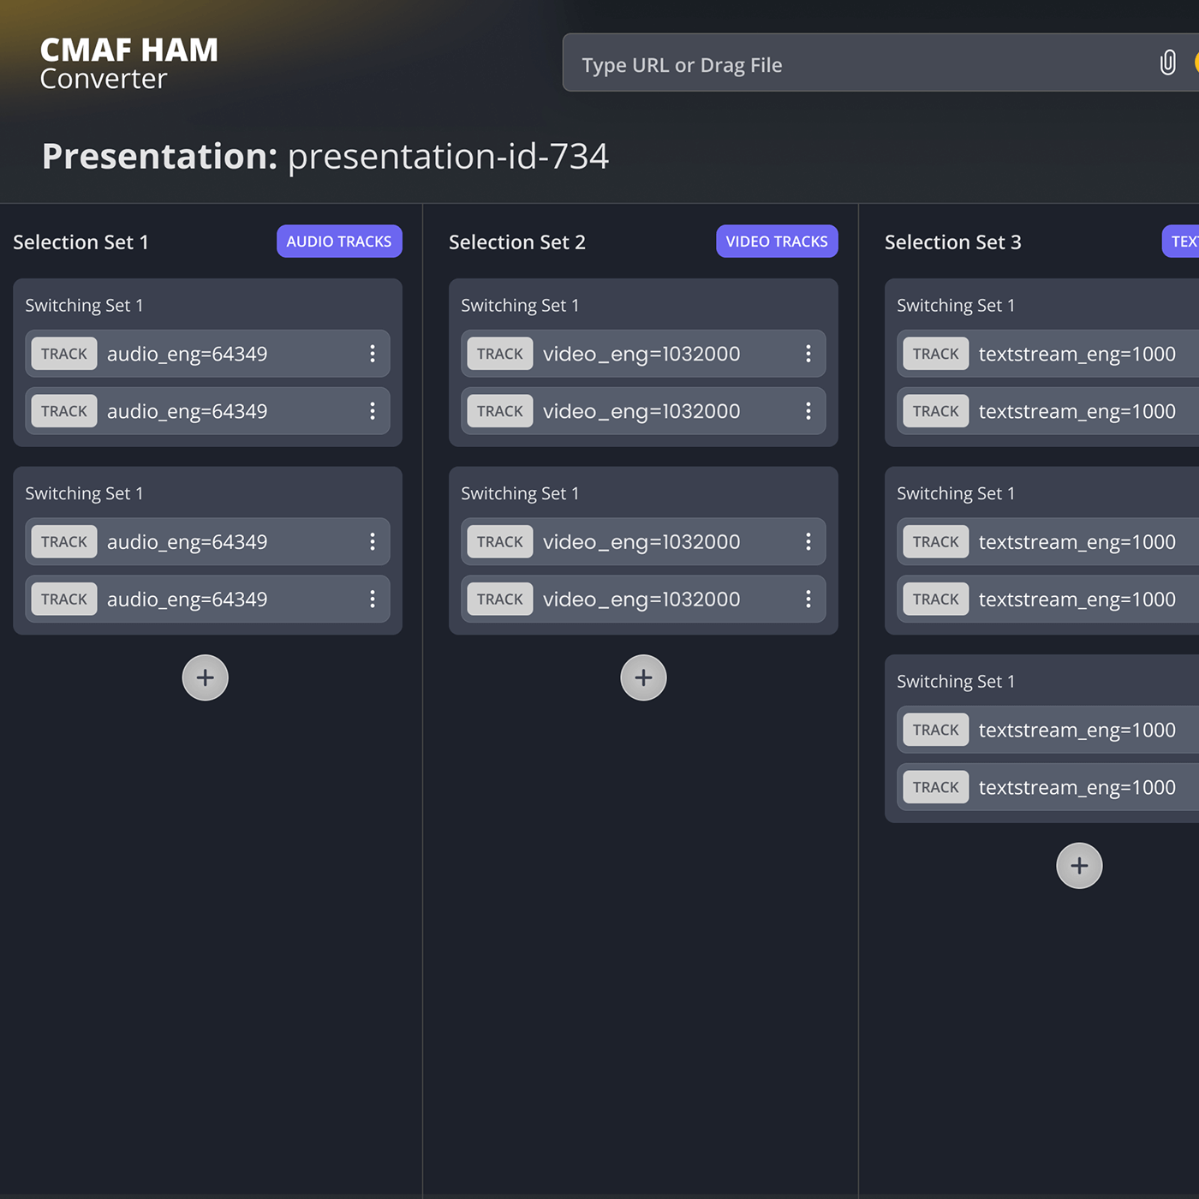1199x1199 pixels.
Task: Click the CMAF HAM Converter logo
Action: coord(128,63)
